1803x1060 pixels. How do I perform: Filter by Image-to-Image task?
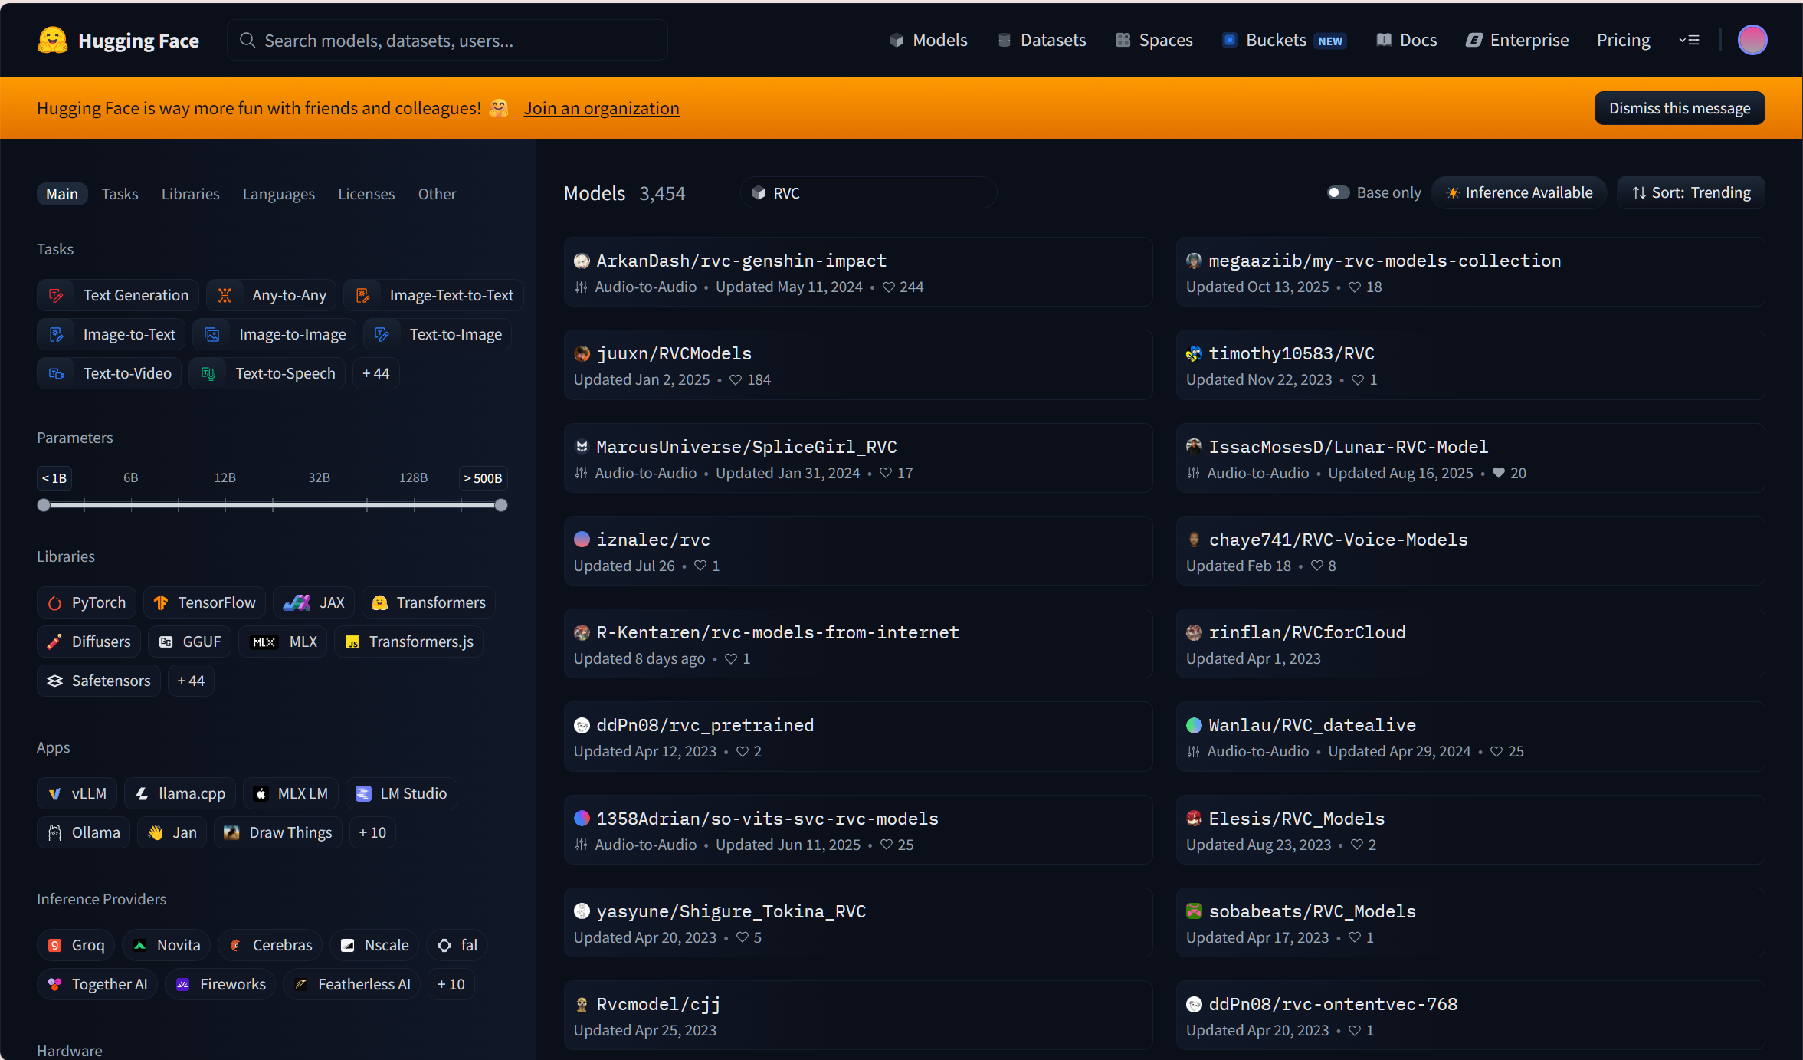coord(274,334)
